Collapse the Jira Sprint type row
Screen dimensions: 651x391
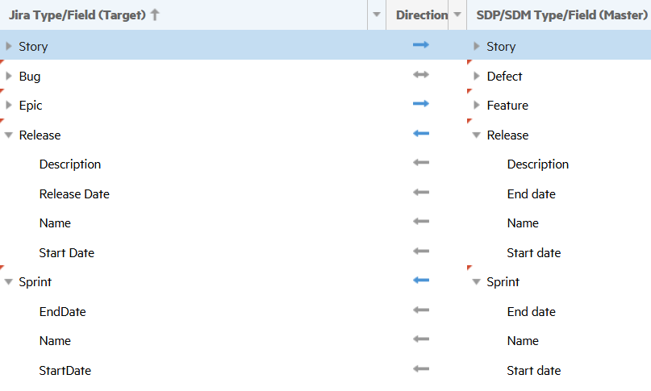point(9,282)
